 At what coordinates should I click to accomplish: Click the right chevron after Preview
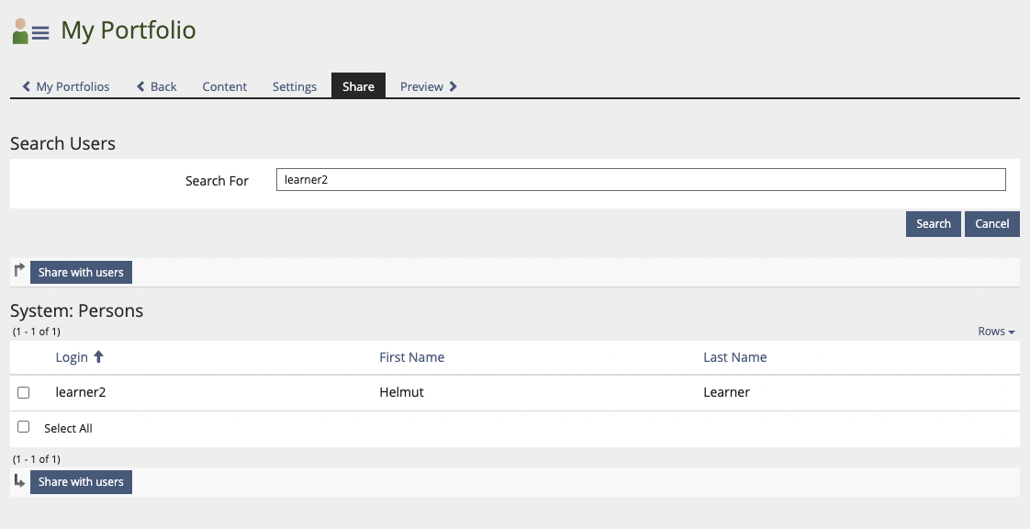(x=453, y=86)
